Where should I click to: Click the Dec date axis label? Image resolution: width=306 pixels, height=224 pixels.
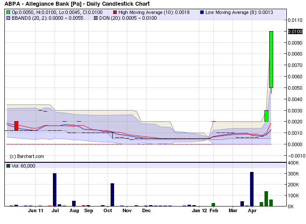146,211
